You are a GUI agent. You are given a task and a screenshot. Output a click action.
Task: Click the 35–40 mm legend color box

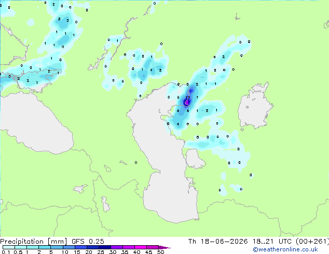[128, 247]
